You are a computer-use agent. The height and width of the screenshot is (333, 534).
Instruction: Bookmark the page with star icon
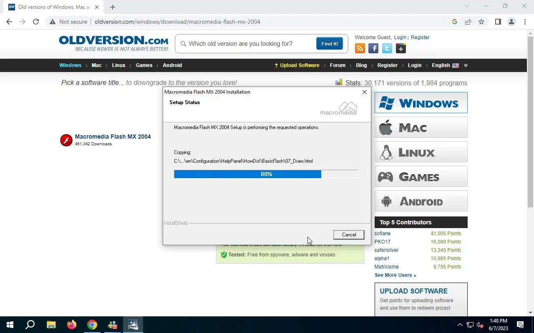[x=481, y=22]
